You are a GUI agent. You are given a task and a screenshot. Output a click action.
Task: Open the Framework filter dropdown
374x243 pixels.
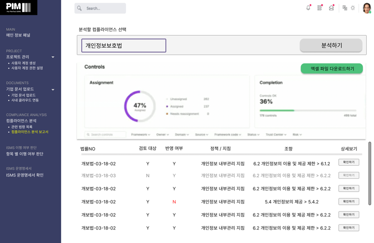(140, 135)
